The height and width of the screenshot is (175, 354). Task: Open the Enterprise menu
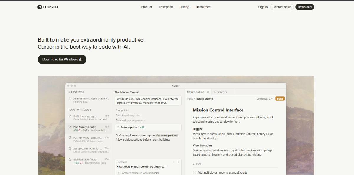coord(166,7)
